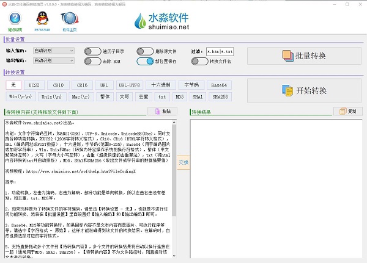367x263 pixels.
Task: Open the QQ contact 897687648 icon
Action: [43, 21]
